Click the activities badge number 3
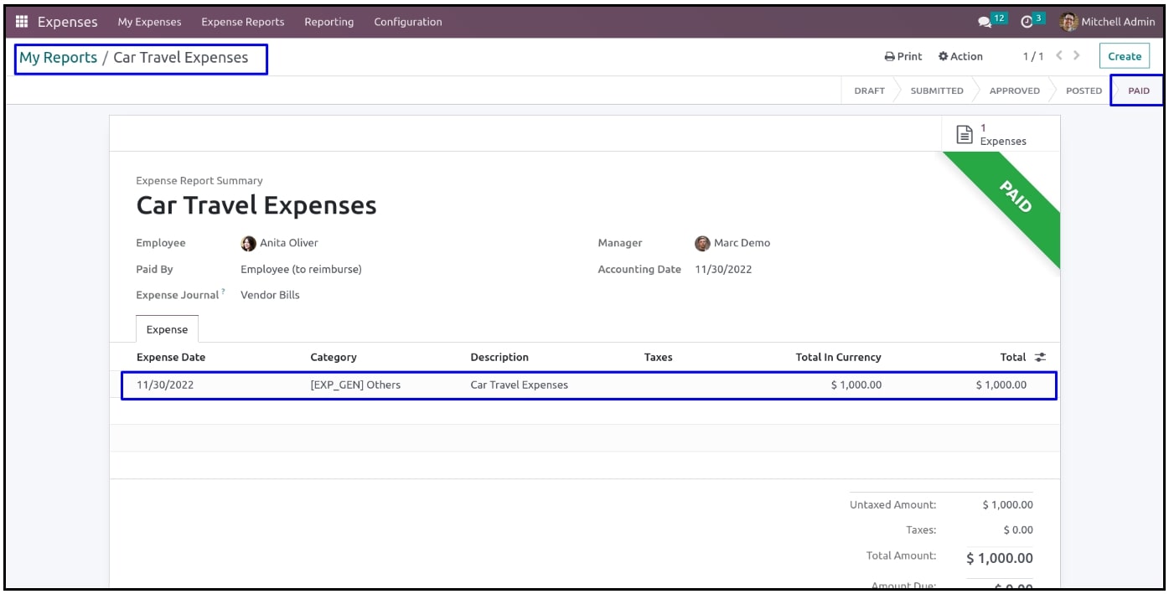The image size is (1169, 594). coord(1039,18)
